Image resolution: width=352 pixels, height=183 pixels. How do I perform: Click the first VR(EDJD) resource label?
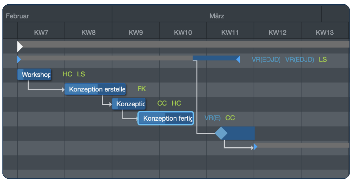[x=266, y=59]
